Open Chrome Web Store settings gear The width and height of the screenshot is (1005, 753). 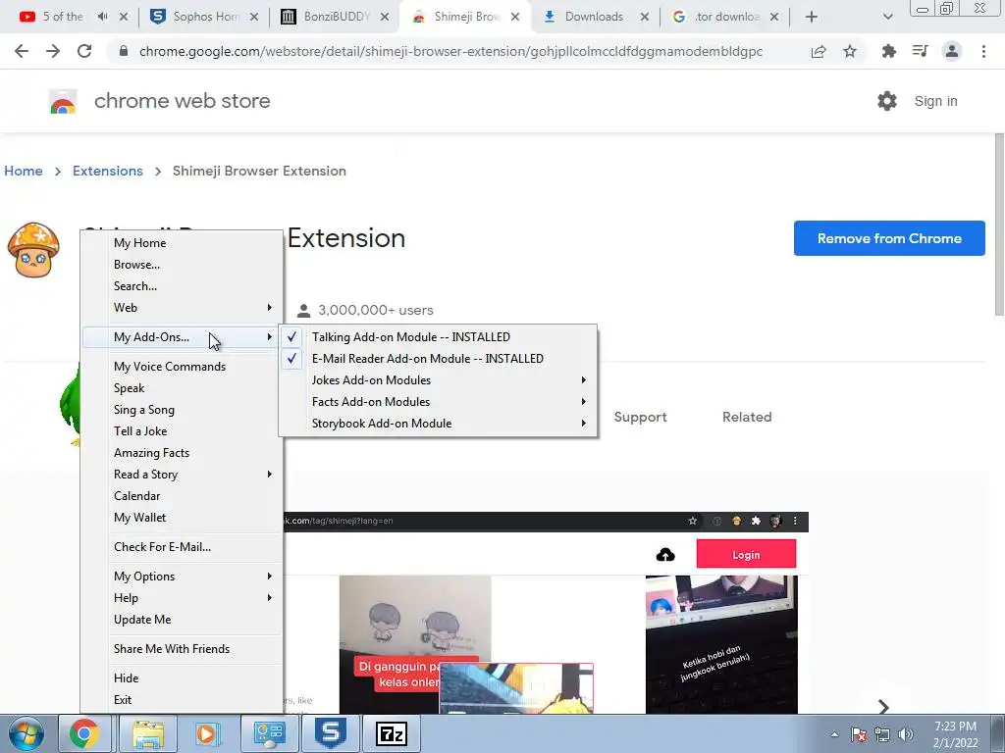(887, 101)
